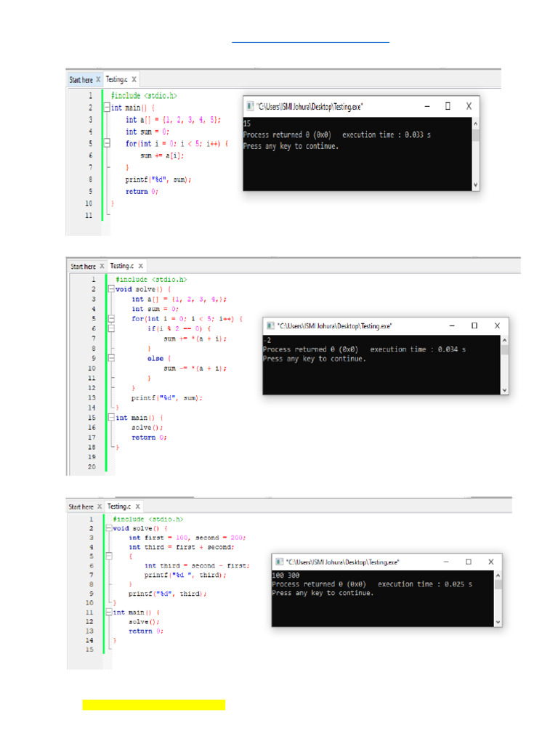
Task: Click the scrollbar thumb in the console showing 15
Action: click(x=475, y=135)
